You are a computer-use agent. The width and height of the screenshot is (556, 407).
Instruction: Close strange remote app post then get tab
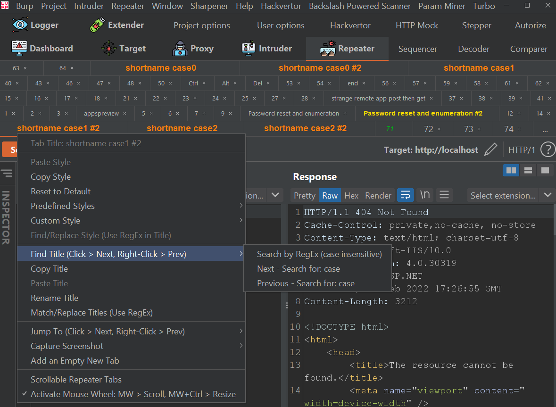coord(431,99)
